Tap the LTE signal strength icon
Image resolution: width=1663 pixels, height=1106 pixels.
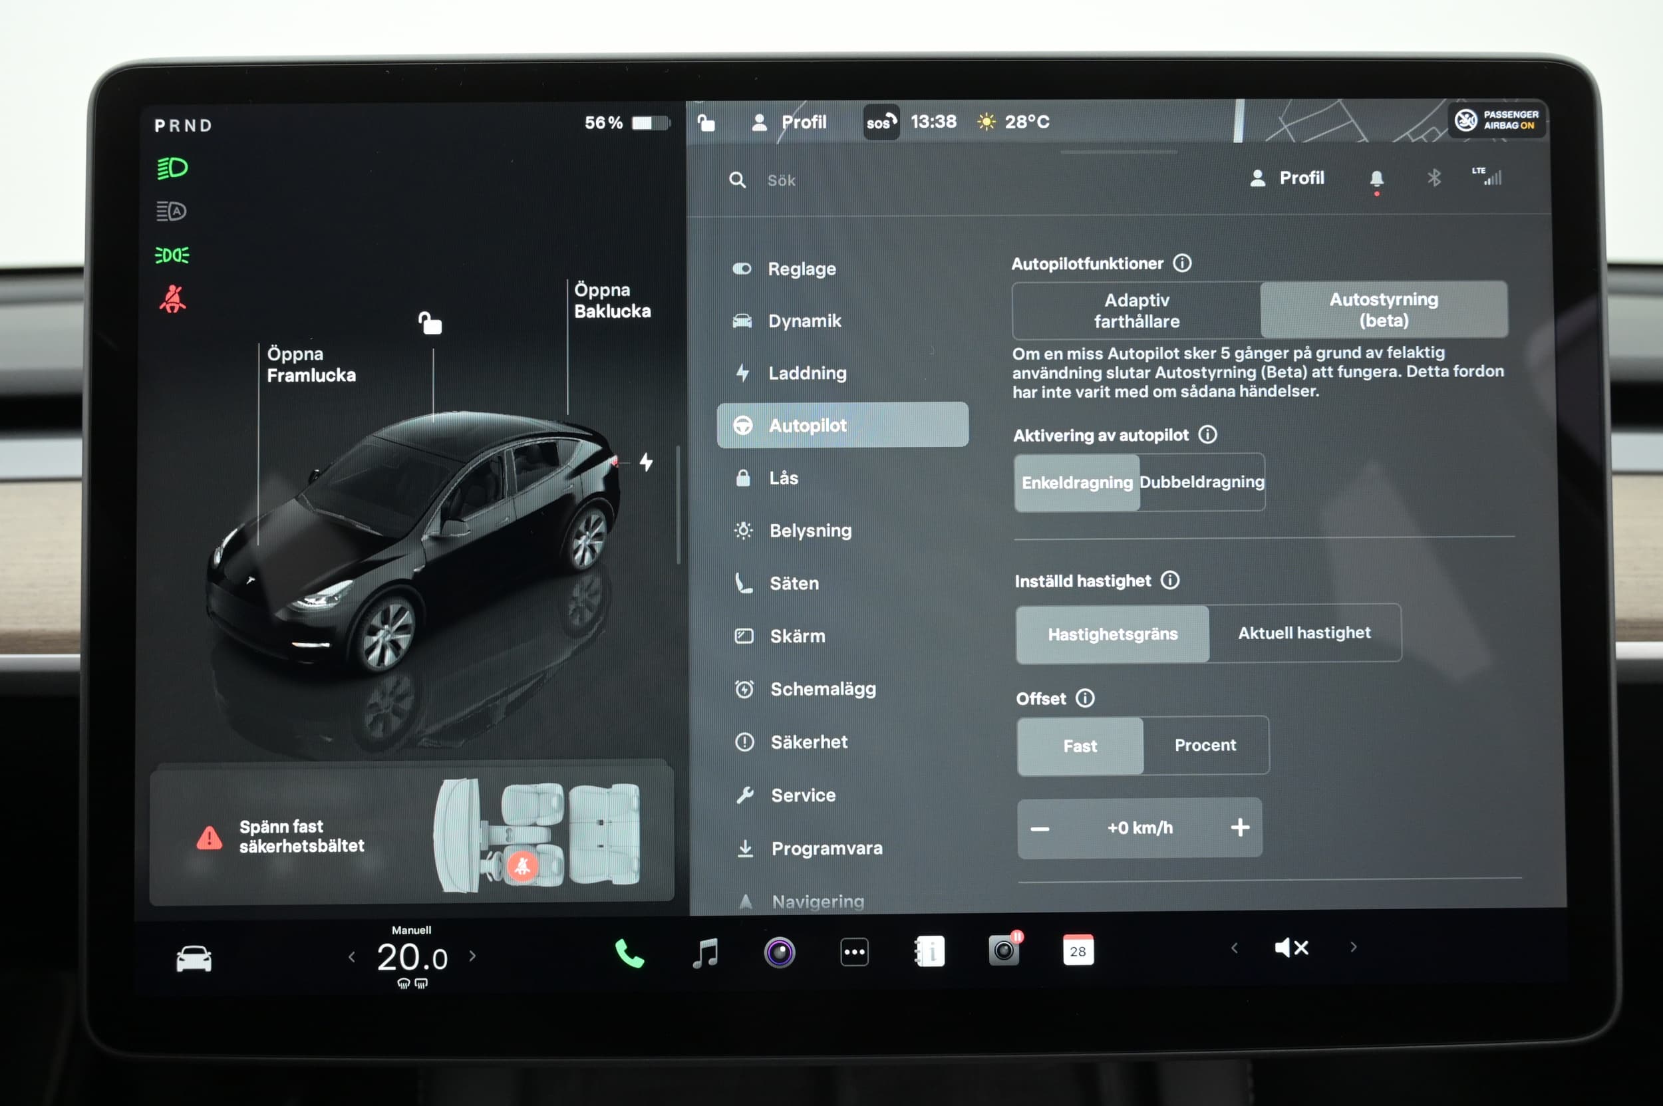[x=1487, y=176]
